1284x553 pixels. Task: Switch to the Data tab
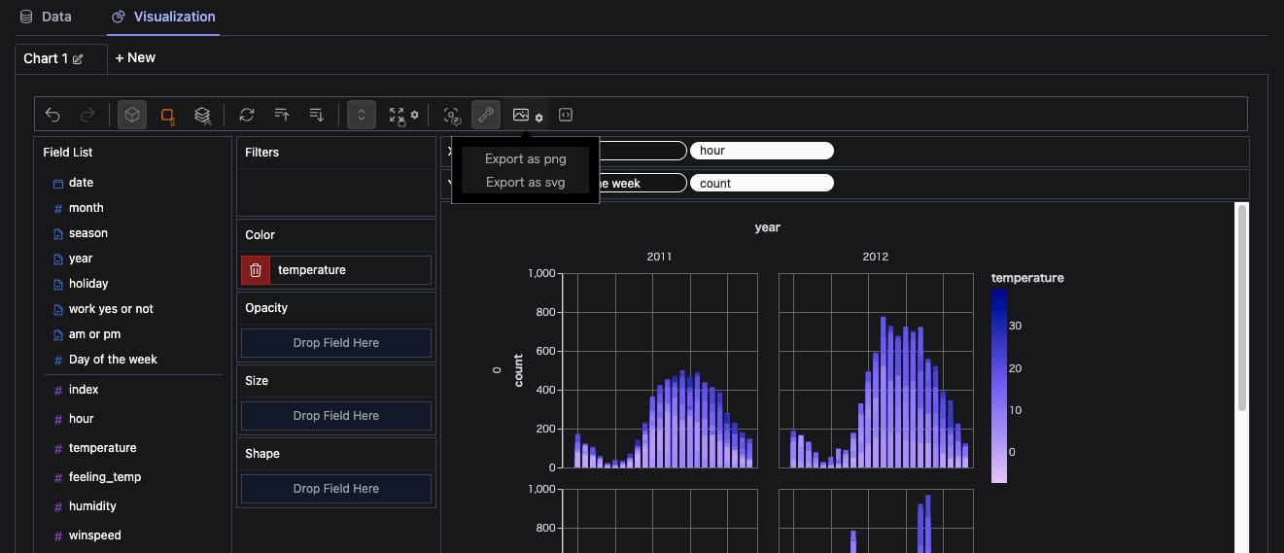46,17
